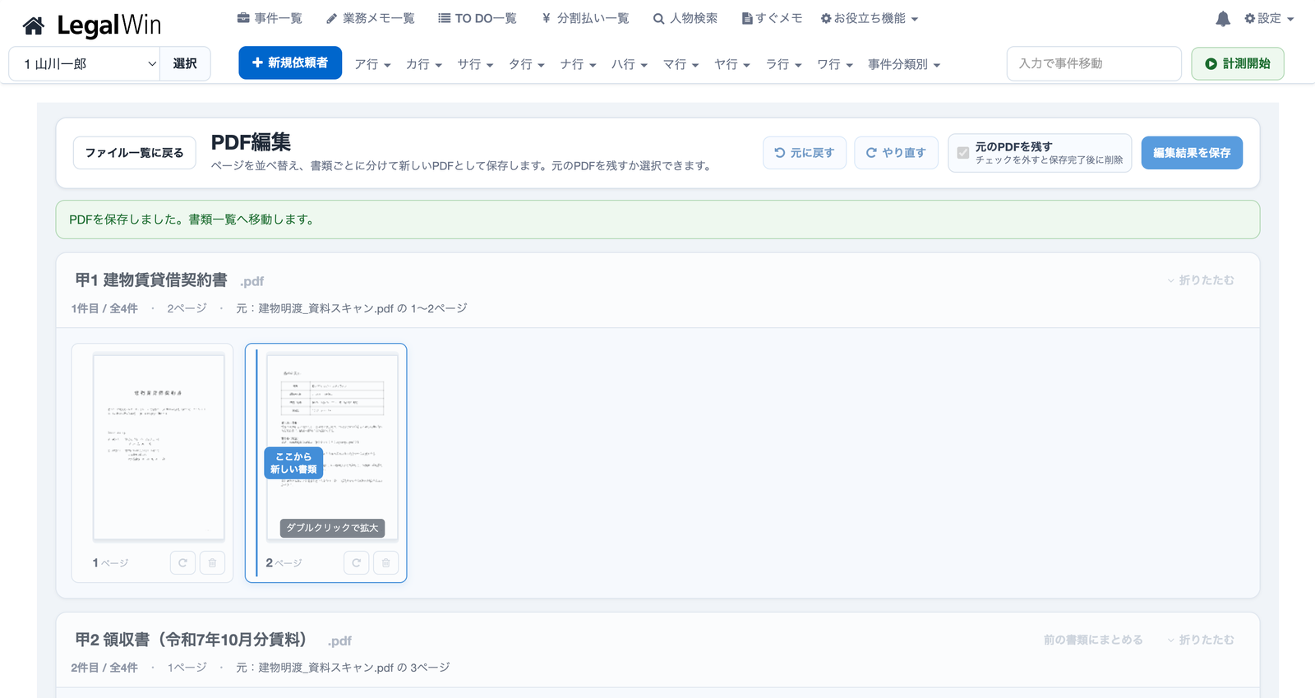Viewport: 1315px width, 698px height.
Task: Expand the ハ行 dropdown
Action: 630,64
